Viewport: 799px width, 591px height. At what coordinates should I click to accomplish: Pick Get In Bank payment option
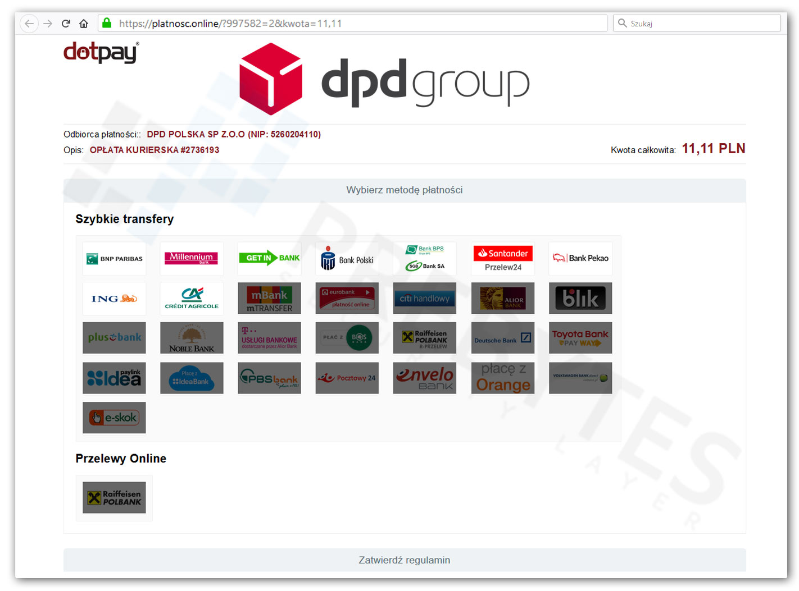[x=269, y=259]
